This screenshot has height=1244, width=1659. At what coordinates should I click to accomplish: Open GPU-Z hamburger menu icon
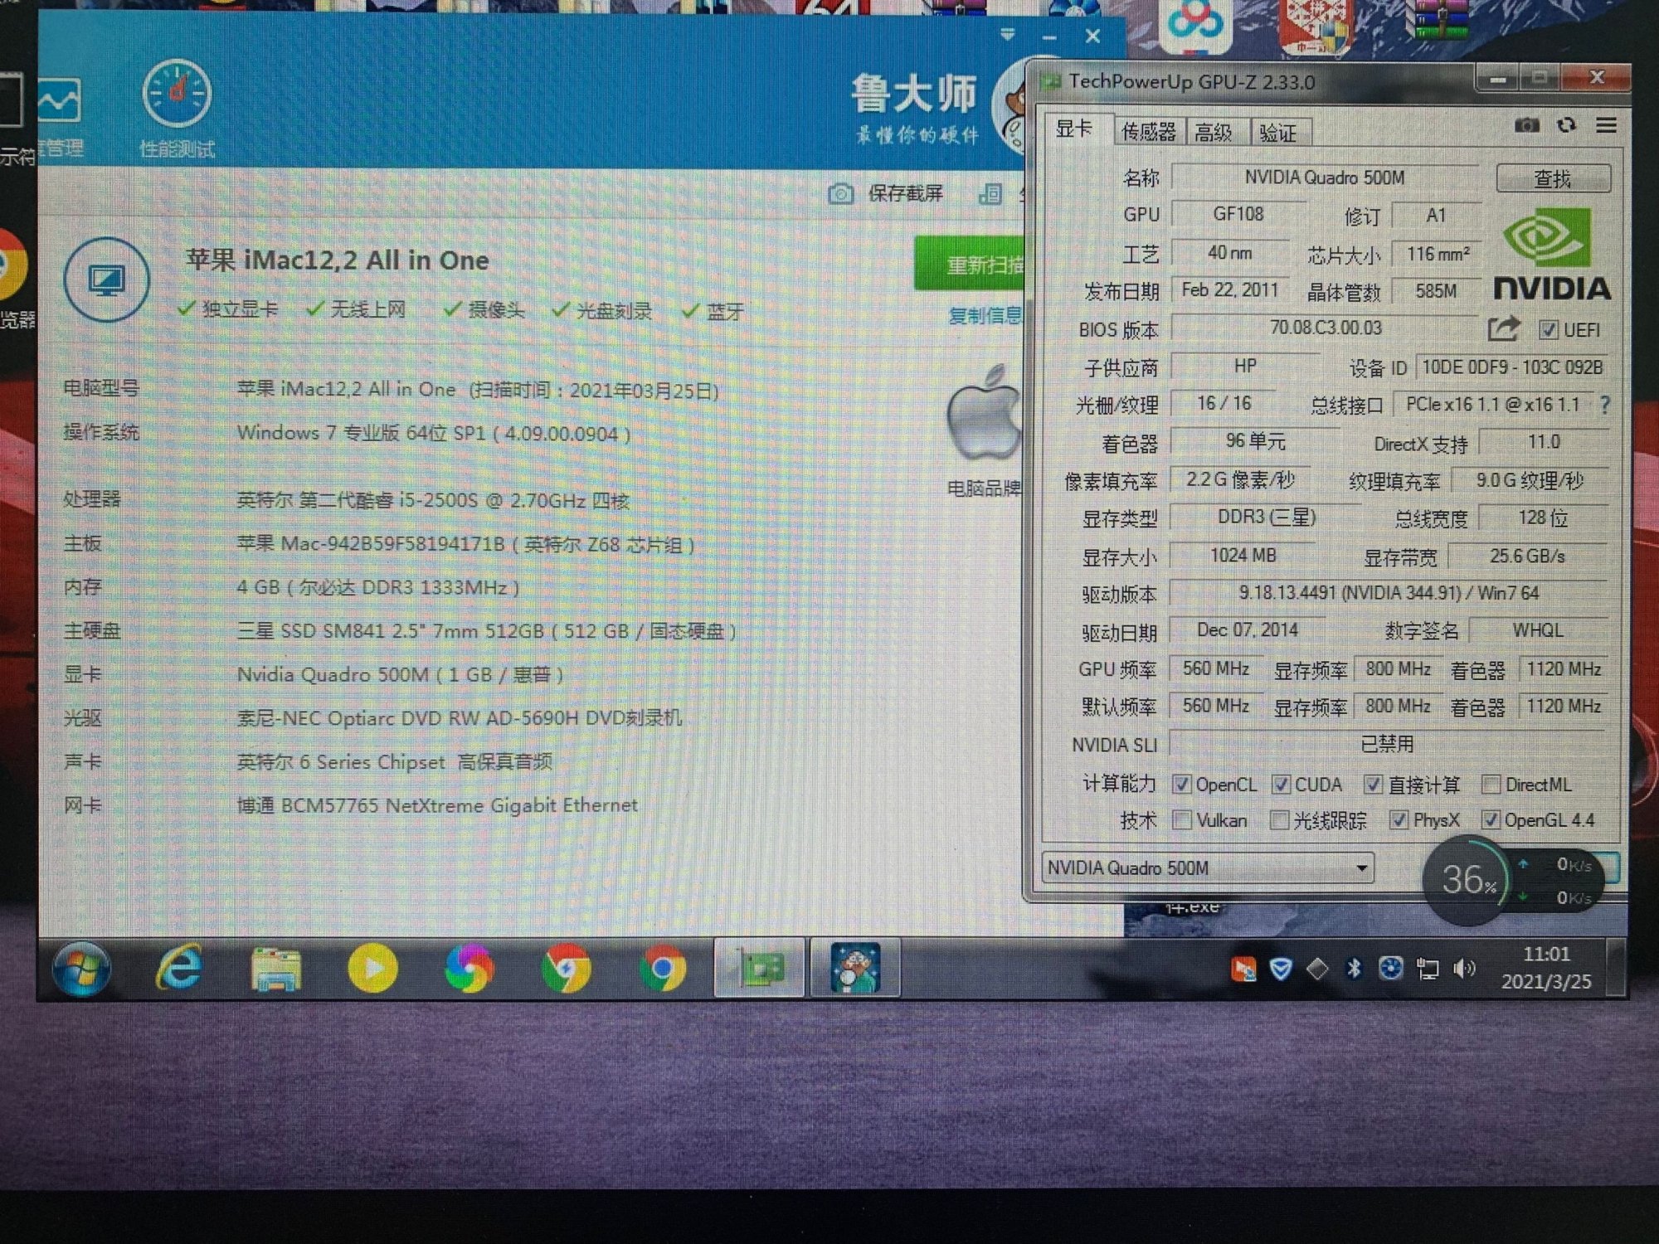(1606, 125)
